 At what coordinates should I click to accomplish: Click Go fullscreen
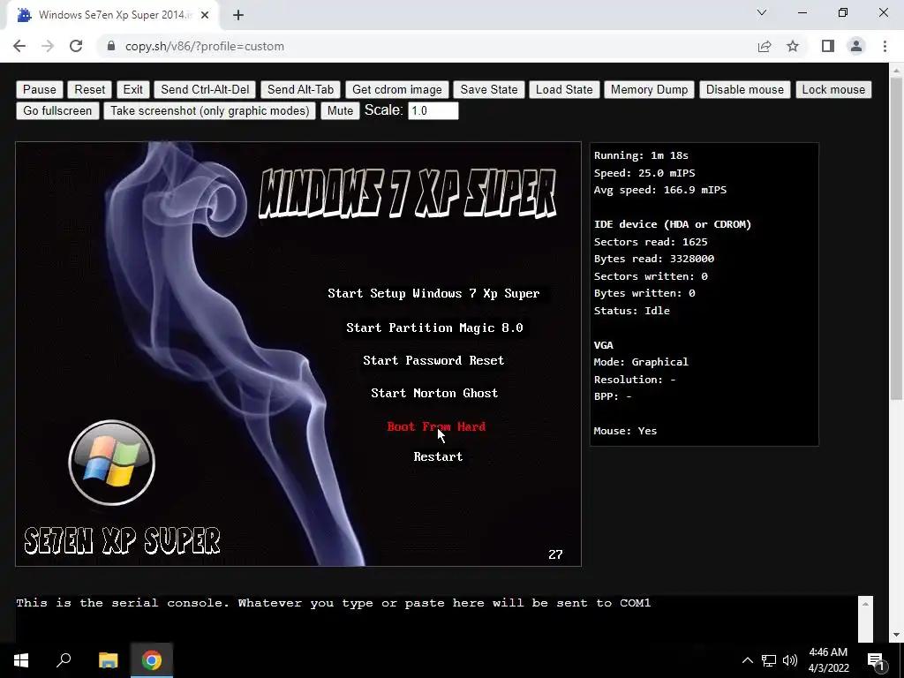tap(57, 110)
